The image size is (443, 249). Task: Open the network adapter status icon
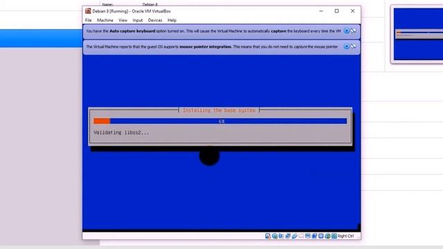[288, 236]
